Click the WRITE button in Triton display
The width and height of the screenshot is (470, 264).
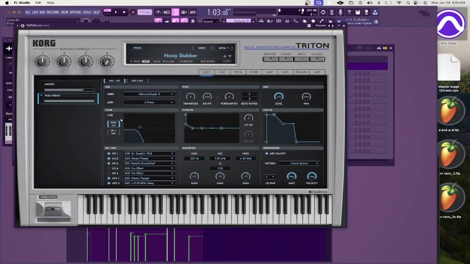tap(202, 48)
